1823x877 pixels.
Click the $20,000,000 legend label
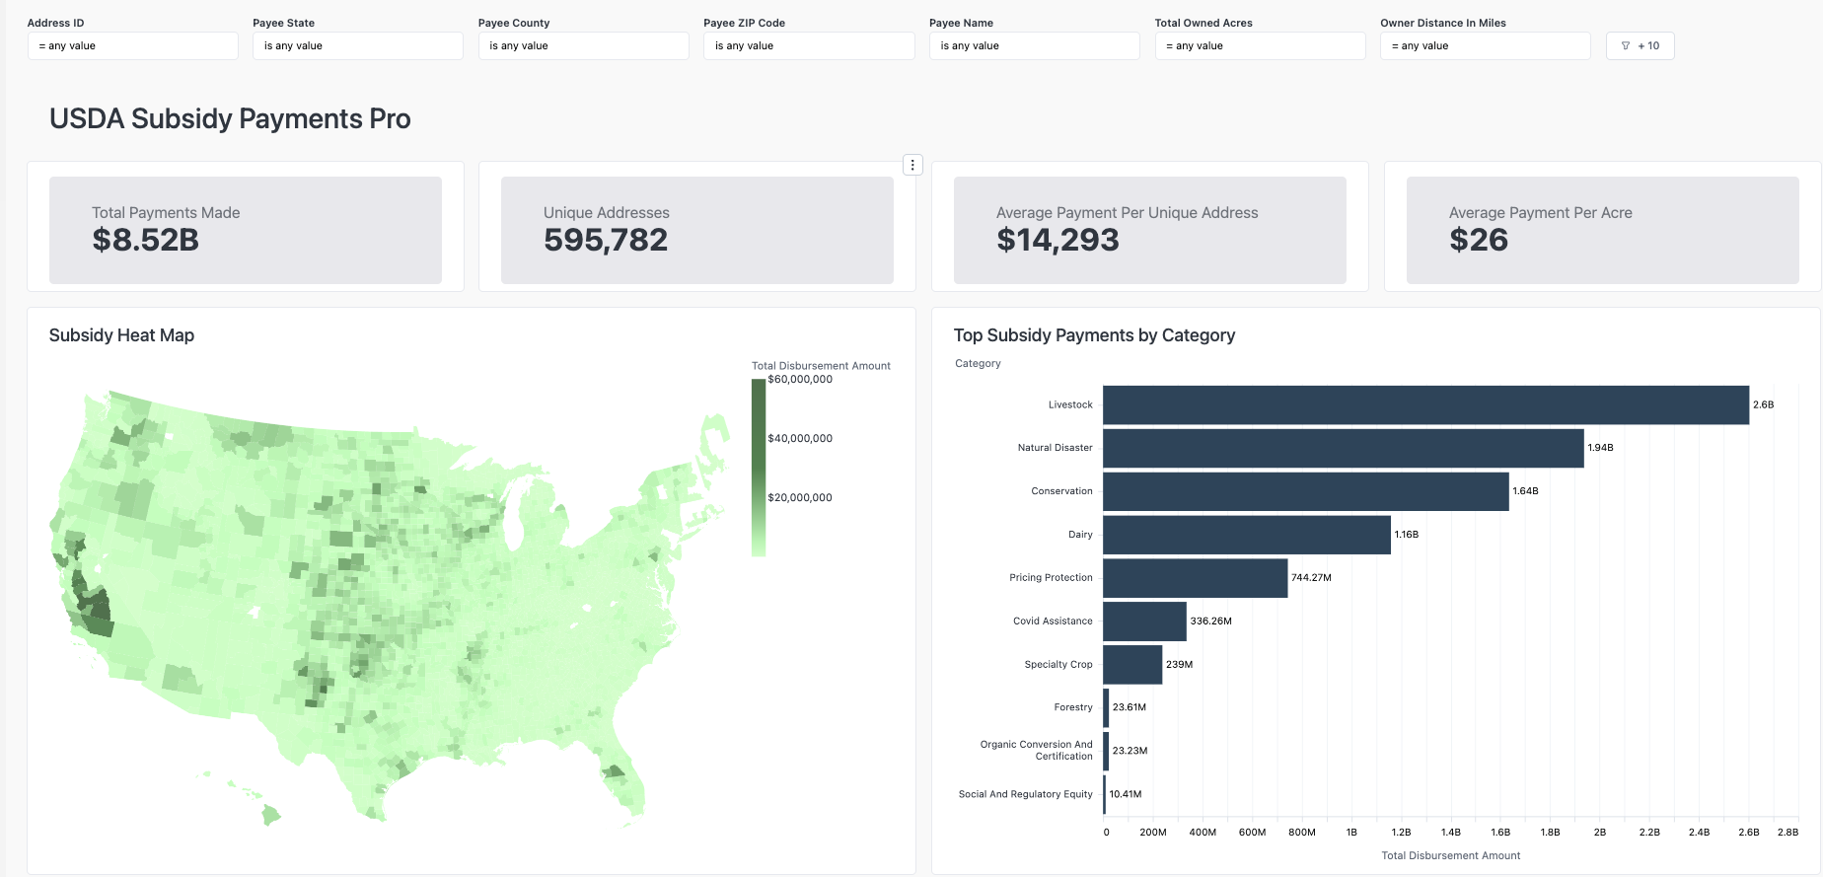(x=800, y=498)
